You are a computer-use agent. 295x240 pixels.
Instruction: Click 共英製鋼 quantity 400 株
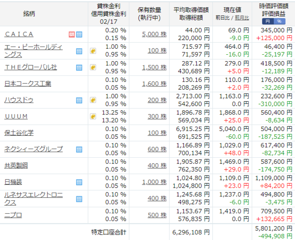157,166
